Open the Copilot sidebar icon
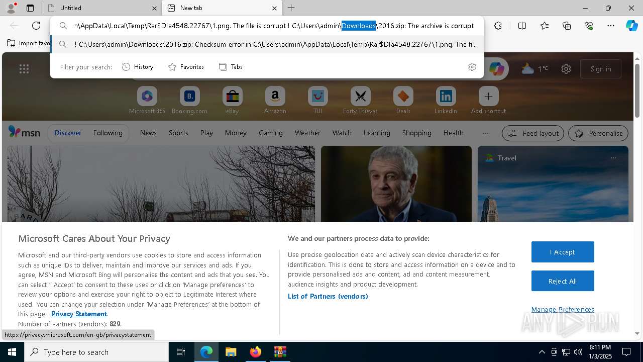This screenshot has width=643, height=362. click(631, 26)
